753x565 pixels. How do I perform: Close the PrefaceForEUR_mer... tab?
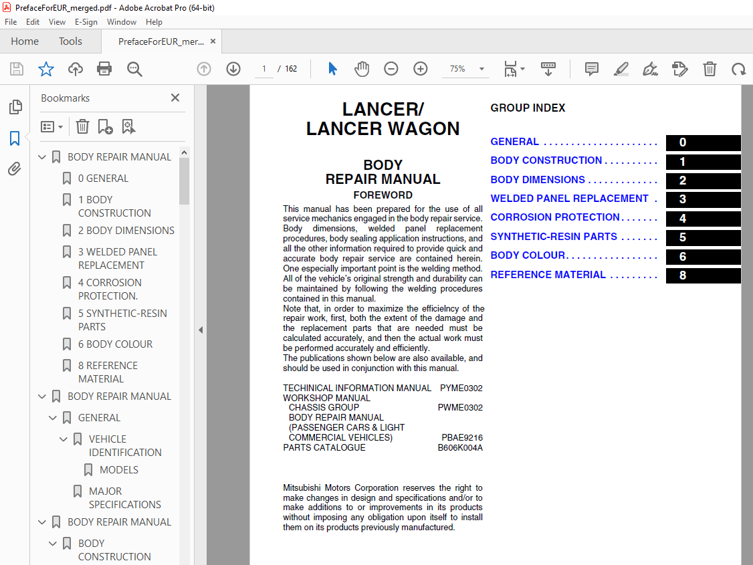tap(213, 41)
